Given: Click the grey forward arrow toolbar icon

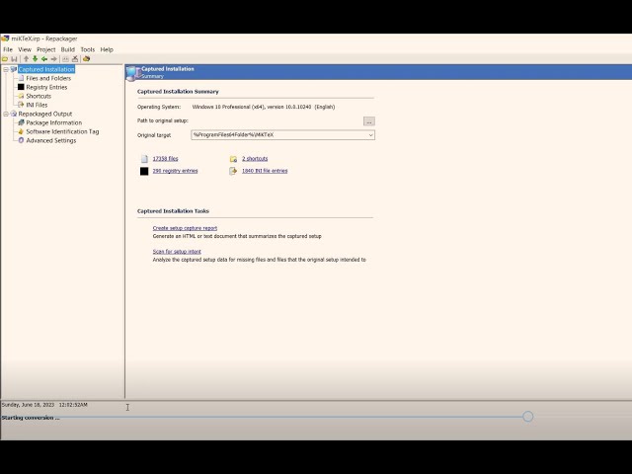Looking at the screenshot, I should tap(53, 59).
